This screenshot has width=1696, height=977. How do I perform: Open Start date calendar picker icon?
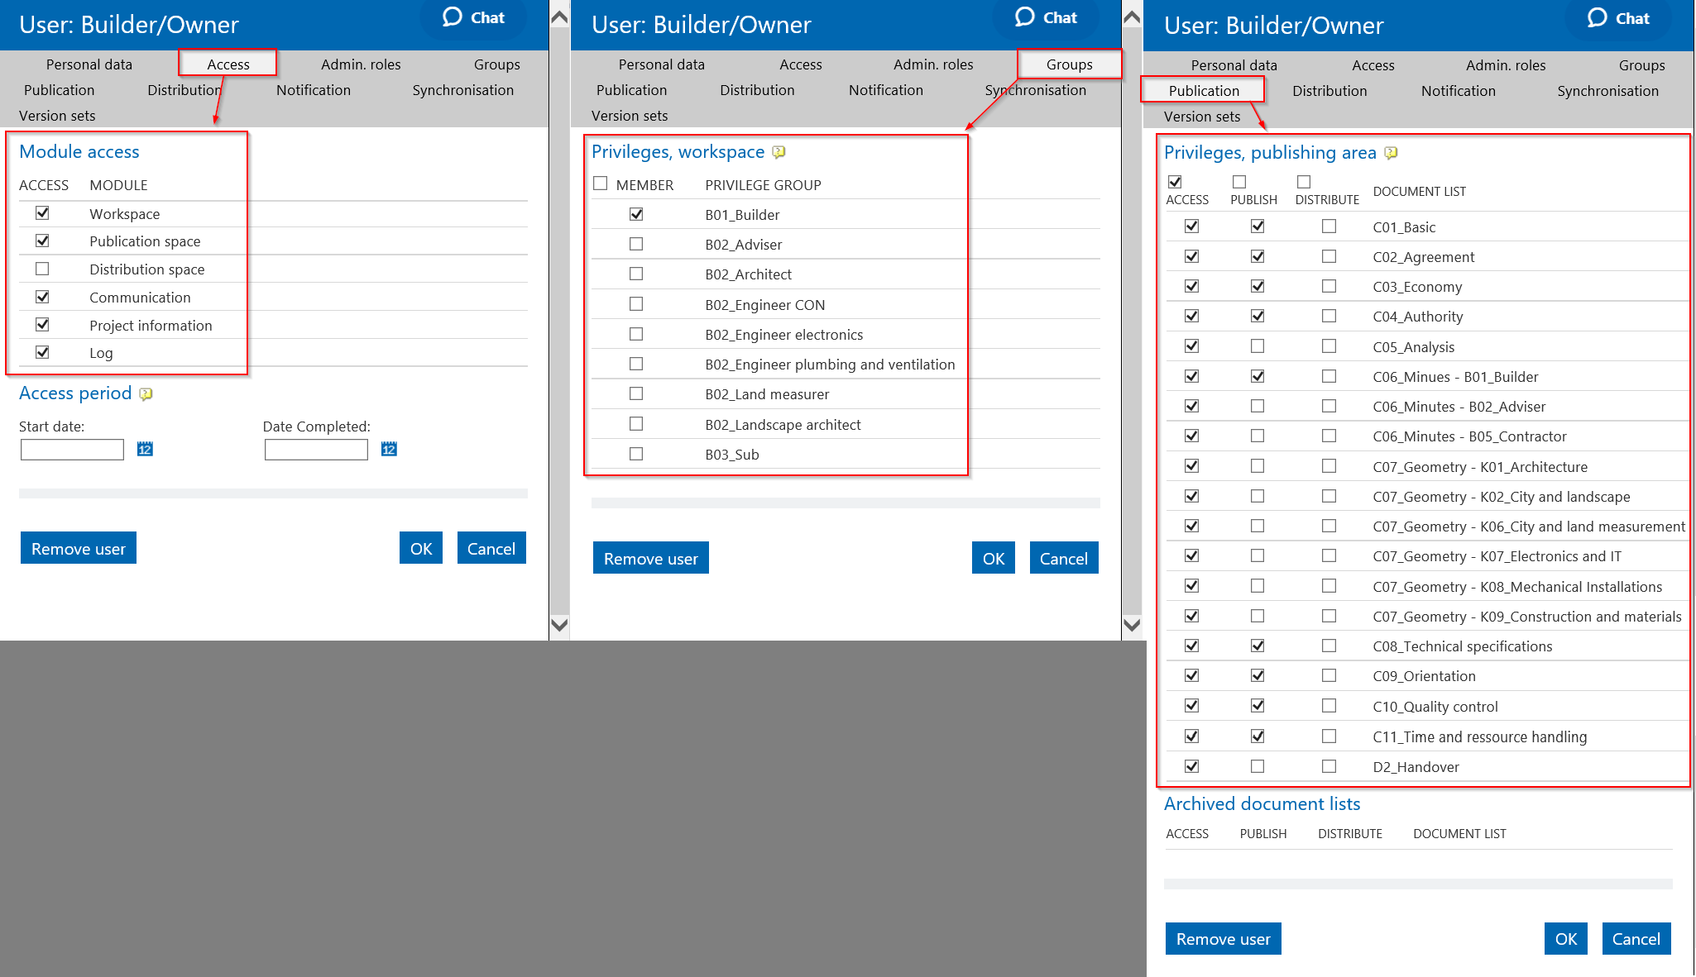click(145, 449)
